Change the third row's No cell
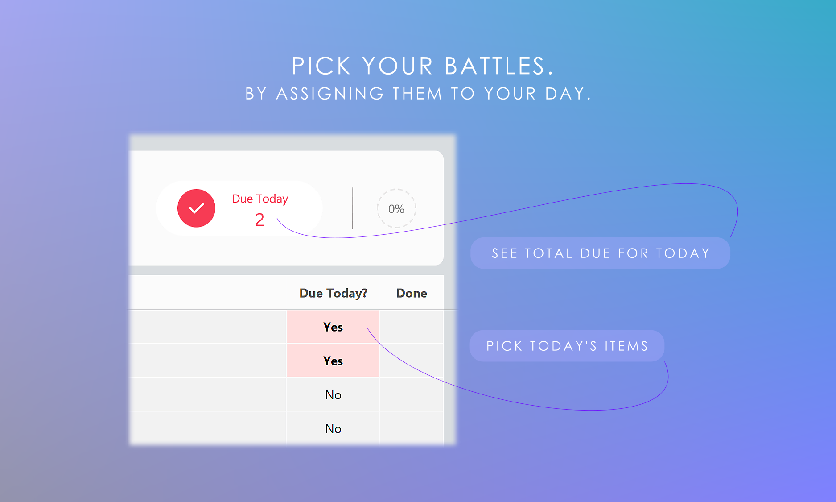 tap(333, 395)
